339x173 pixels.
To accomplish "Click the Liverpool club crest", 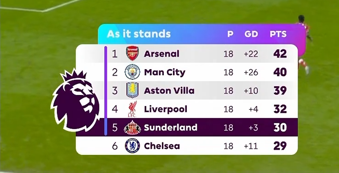I will tap(132, 109).
